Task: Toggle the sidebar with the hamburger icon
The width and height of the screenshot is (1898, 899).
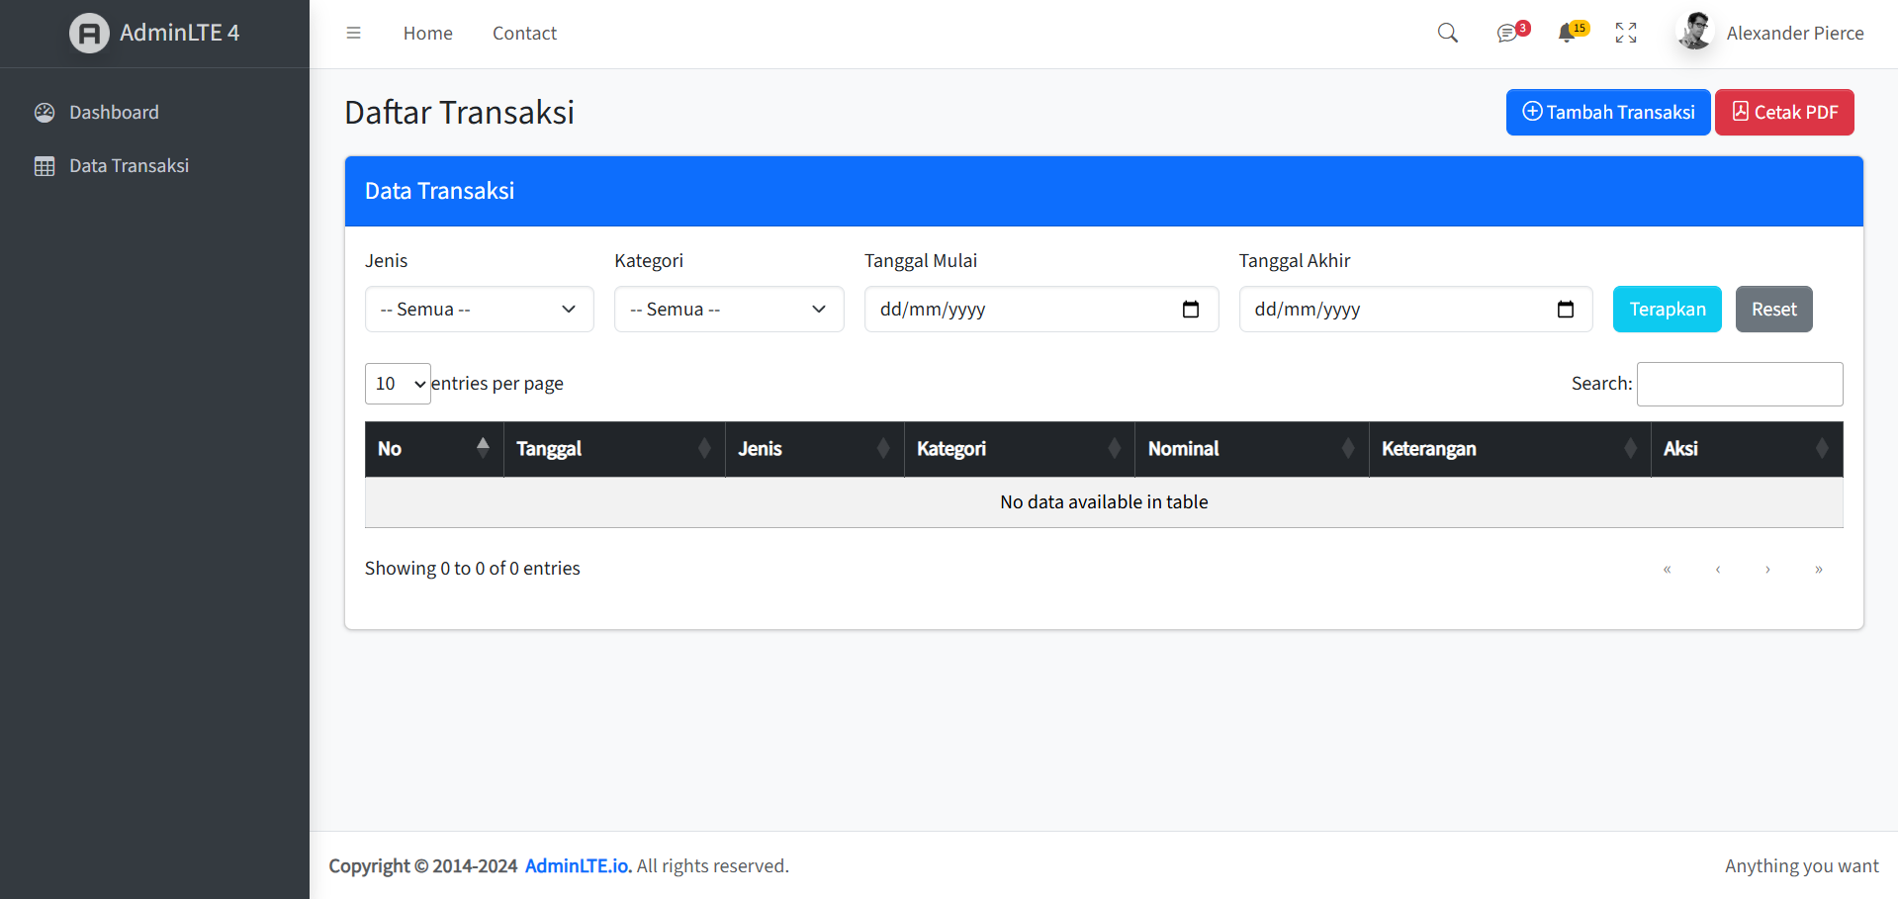Action: point(353,33)
